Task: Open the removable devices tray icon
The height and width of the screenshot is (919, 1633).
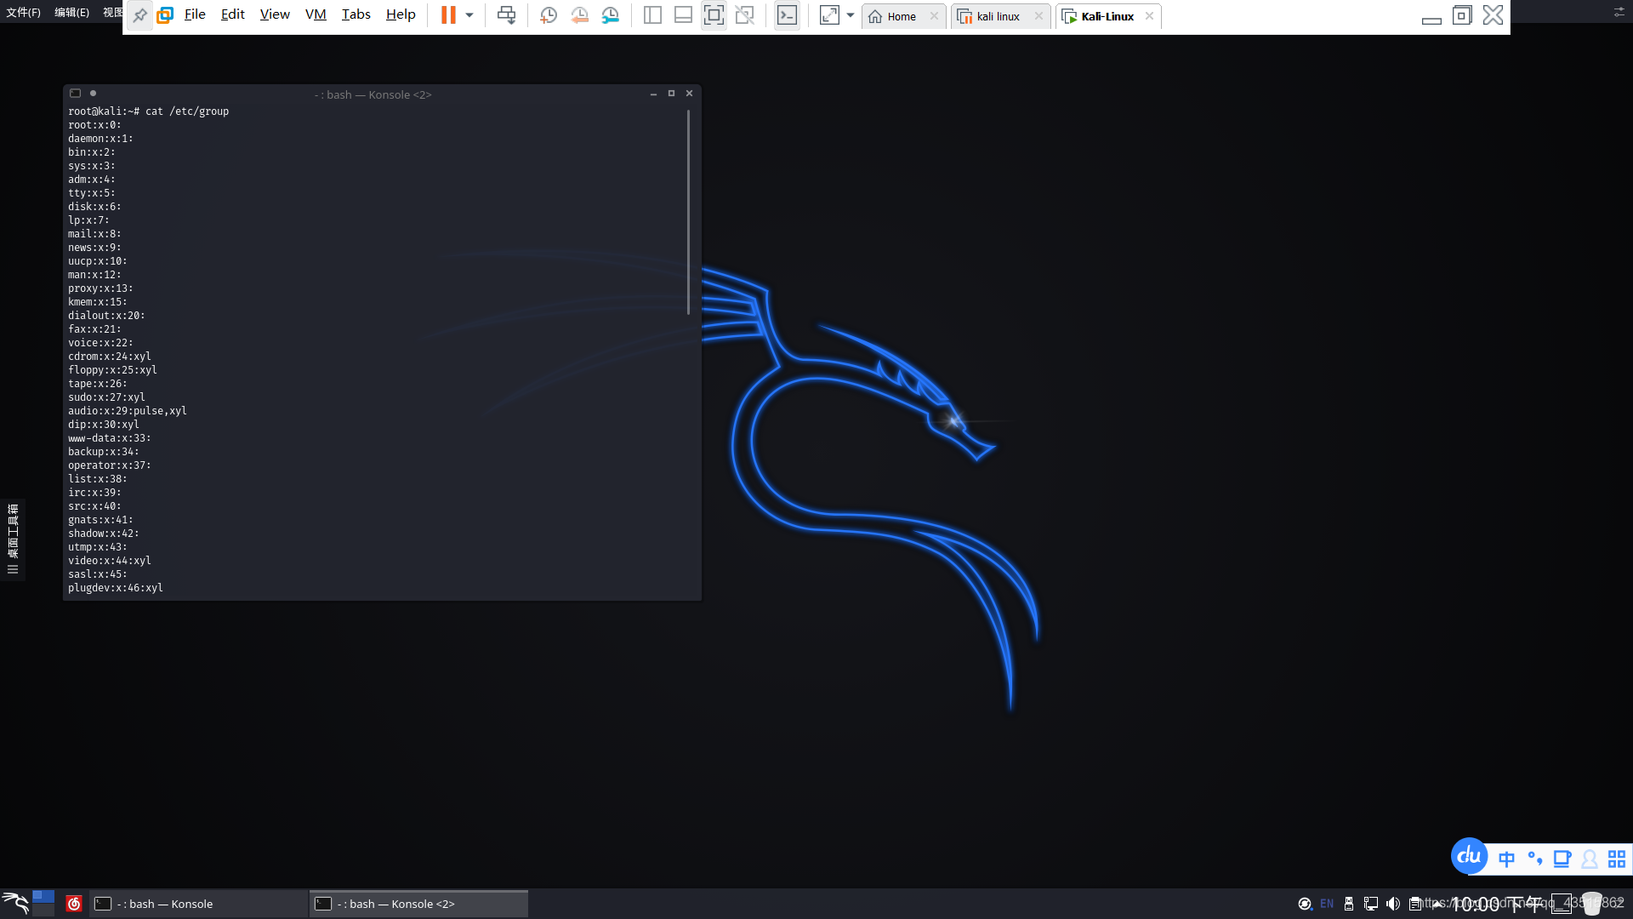Action: tap(1349, 904)
